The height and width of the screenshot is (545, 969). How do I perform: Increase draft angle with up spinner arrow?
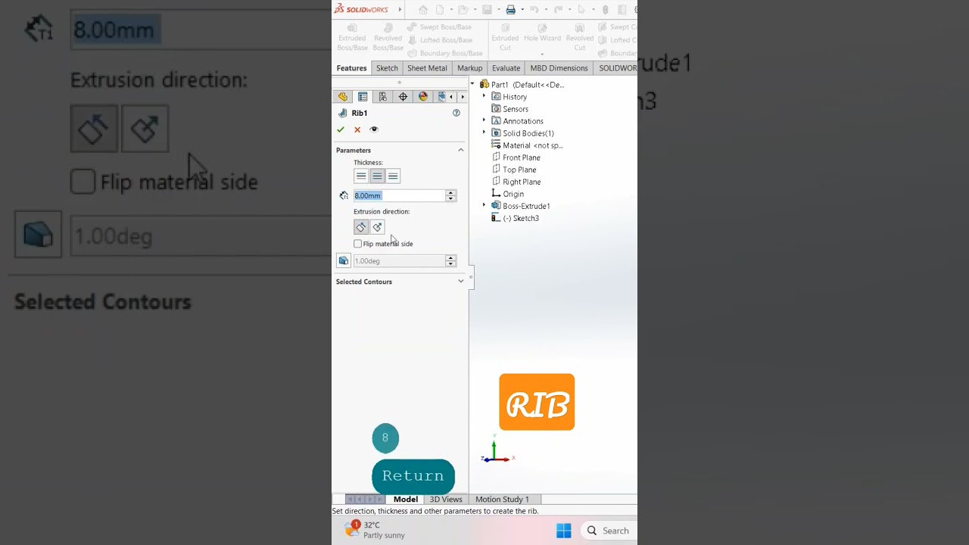(x=450, y=258)
